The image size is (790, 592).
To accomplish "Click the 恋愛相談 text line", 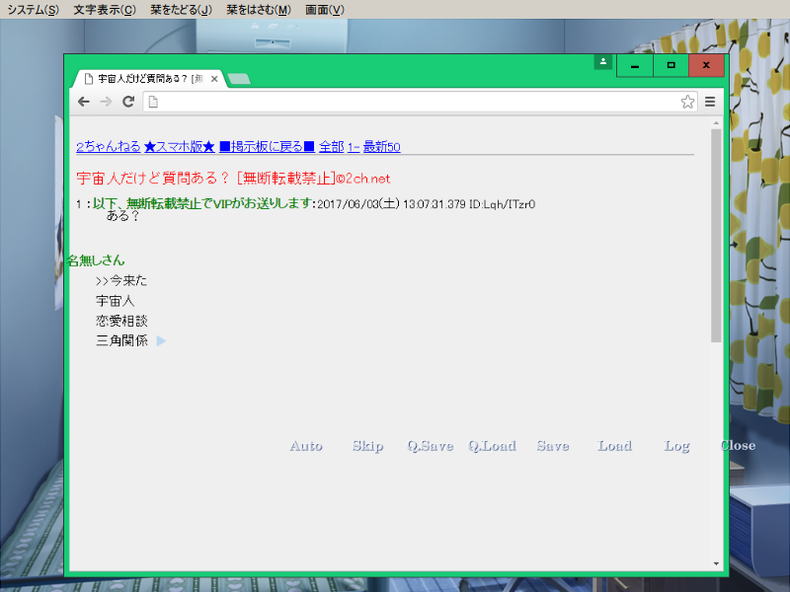I will (x=121, y=321).
